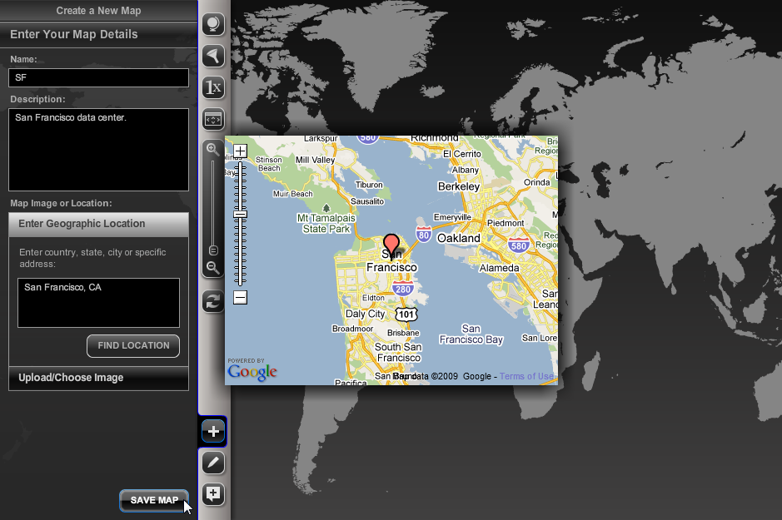The height and width of the screenshot is (520, 782).
Task: Zoom out with the toolbar magnifier minus
Action: 213,268
